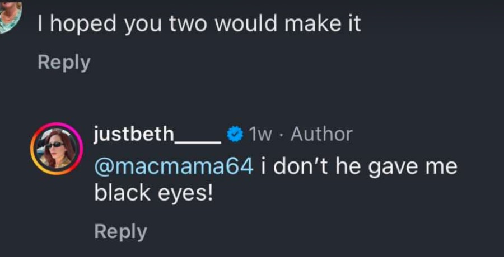504x257 pixels.
Task: Reply to justbeth____'s comment
Action: (120, 231)
